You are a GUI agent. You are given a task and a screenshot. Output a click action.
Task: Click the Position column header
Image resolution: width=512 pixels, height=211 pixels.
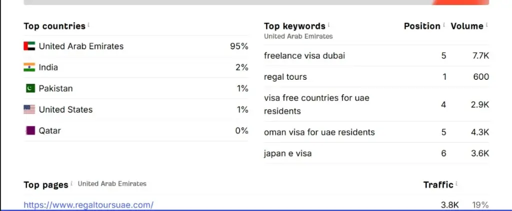[422, 26]
